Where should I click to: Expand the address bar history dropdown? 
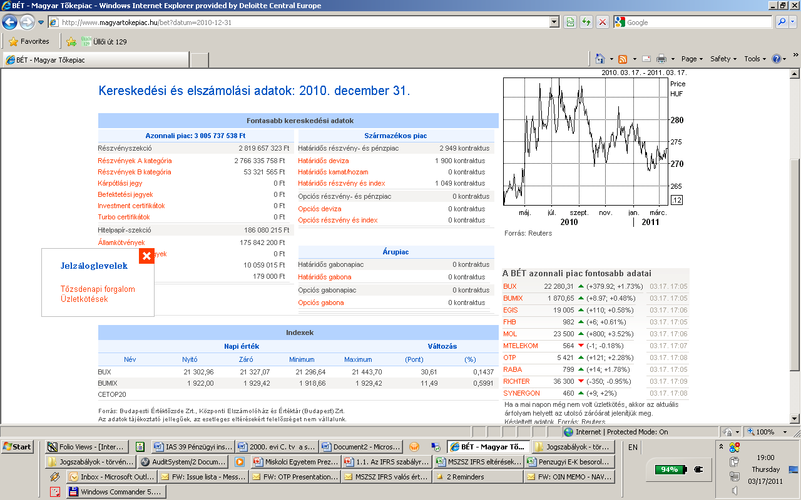coord(554,22)
